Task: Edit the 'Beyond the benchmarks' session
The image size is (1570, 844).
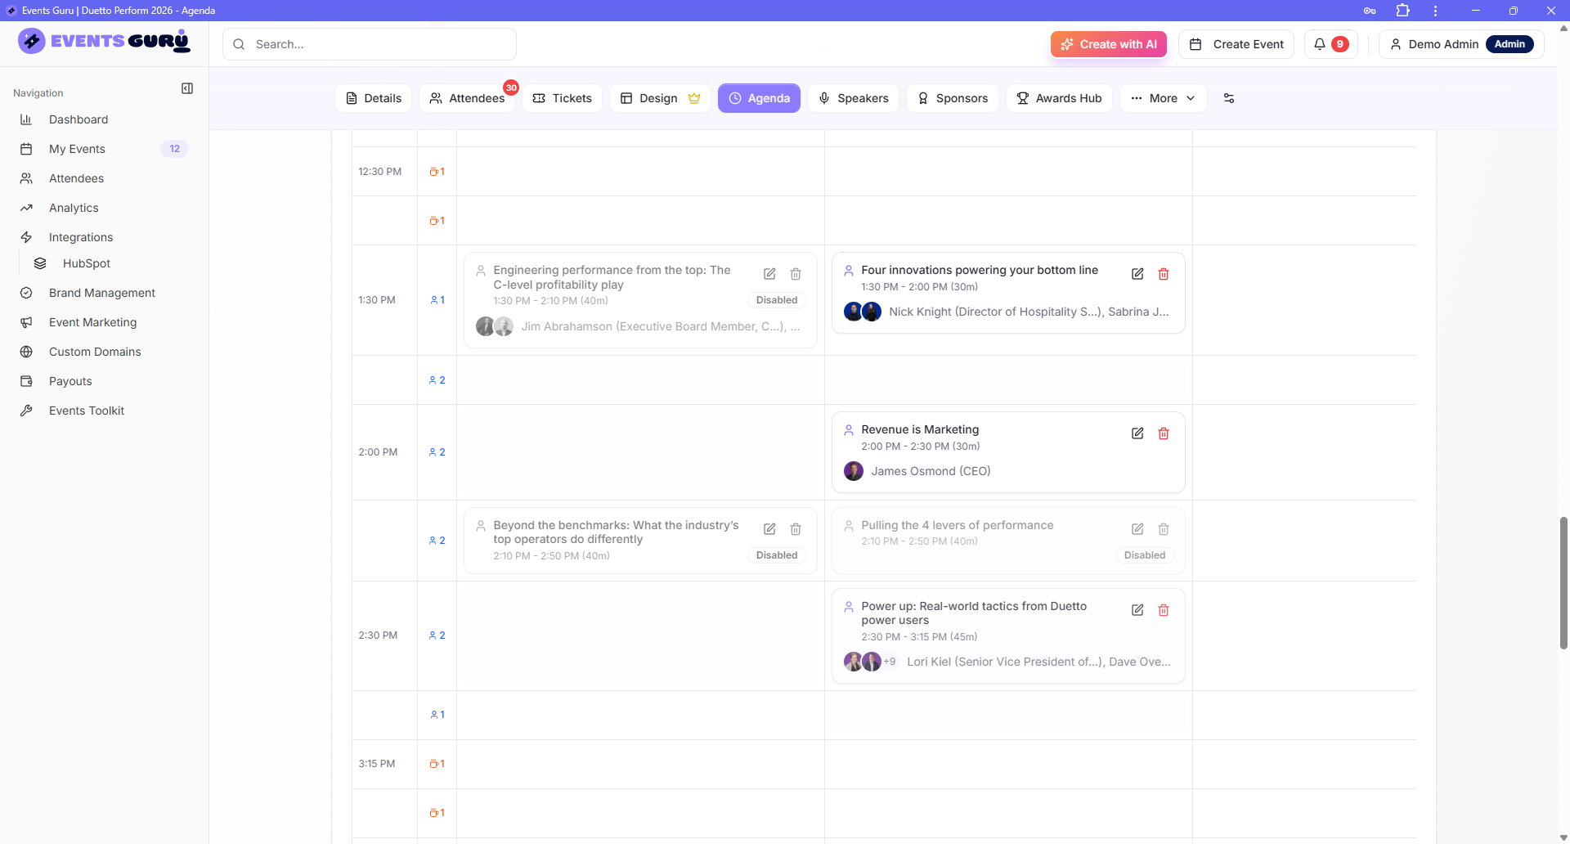Action: click(769, 529)
